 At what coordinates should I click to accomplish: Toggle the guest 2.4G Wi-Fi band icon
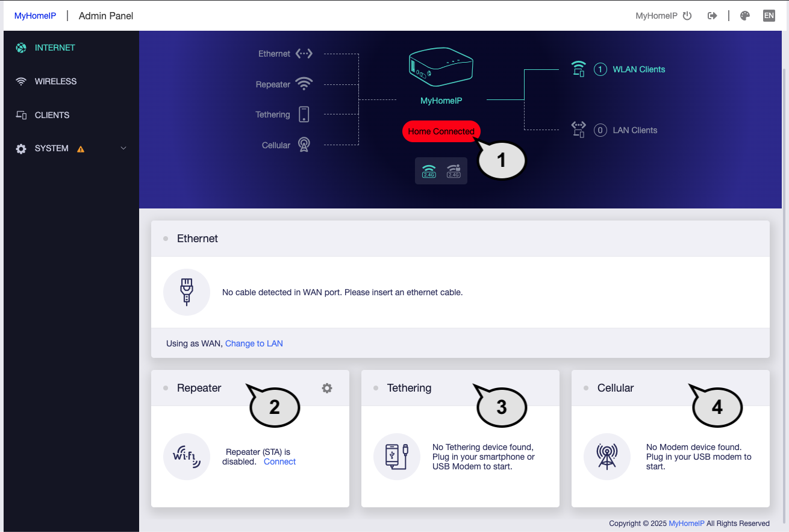pyautogui.click(x=454, y=171)
